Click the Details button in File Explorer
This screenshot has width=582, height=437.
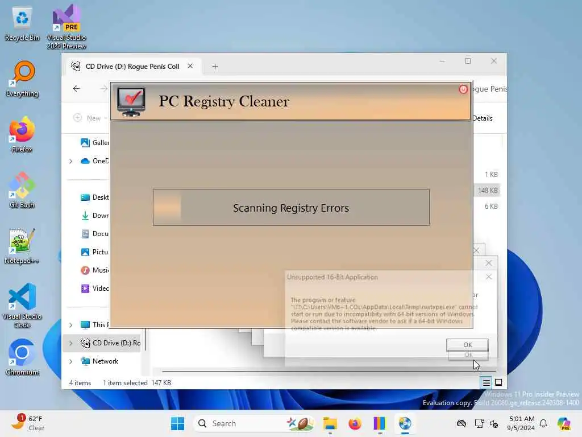tap(483, 118)
